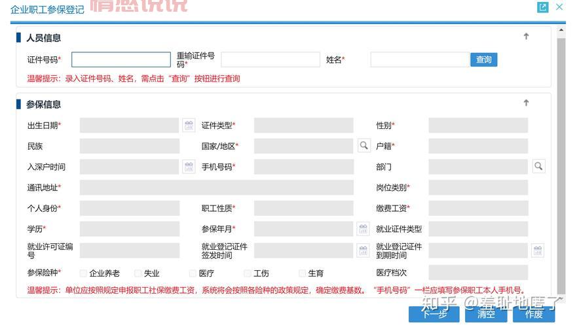Check the 失业 insurance checkbox

click(138, 273)
